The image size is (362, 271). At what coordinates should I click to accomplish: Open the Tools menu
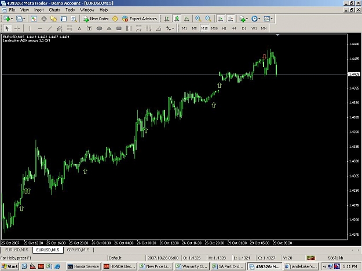click(70, 10)
